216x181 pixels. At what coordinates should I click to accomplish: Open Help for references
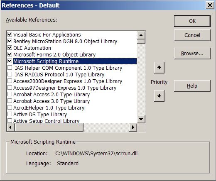point(192,86)
